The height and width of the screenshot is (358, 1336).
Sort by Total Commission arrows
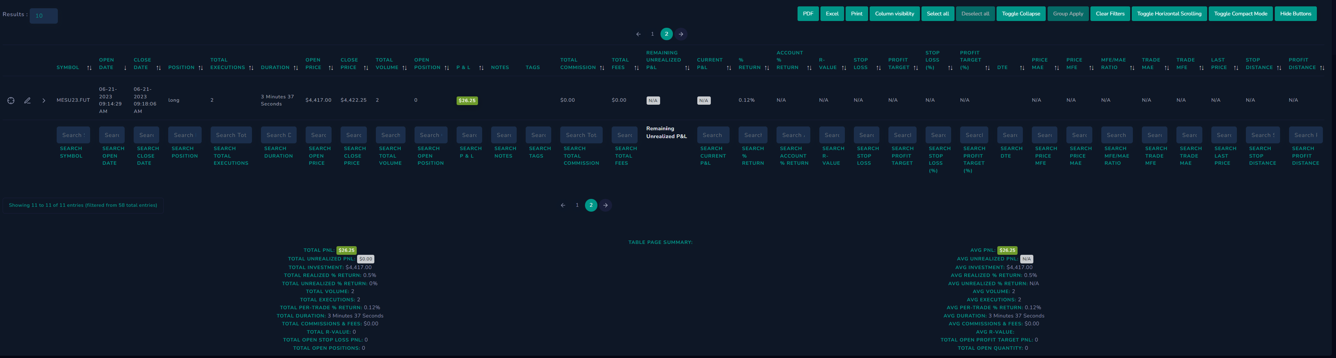602,68
